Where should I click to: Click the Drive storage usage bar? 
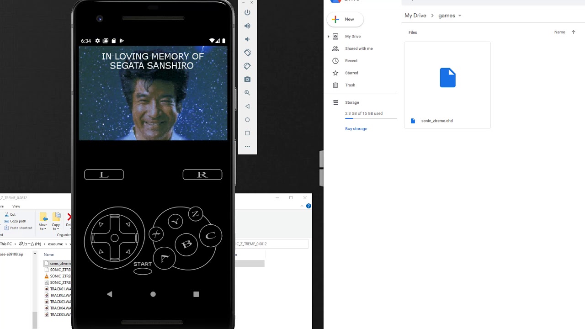[371, 118]
